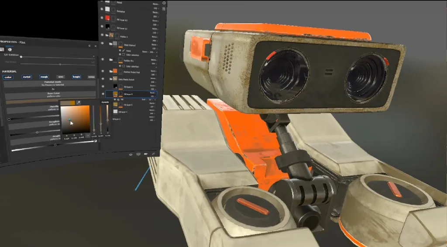Click the material sphere icon in Properties
447x247 pixels.
[x=10, y=50]
